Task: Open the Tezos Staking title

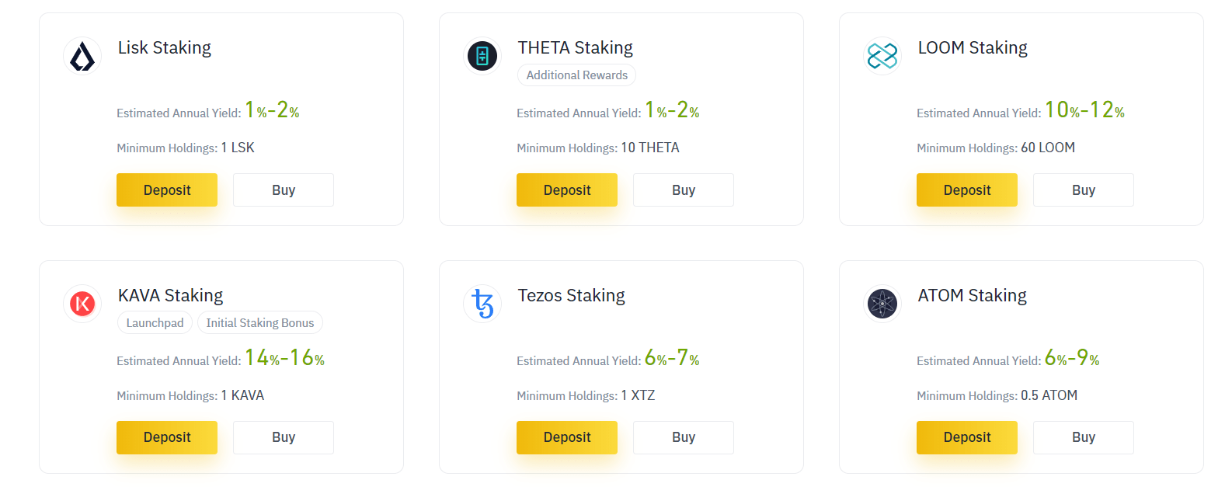Action: [x=572, y=296]
